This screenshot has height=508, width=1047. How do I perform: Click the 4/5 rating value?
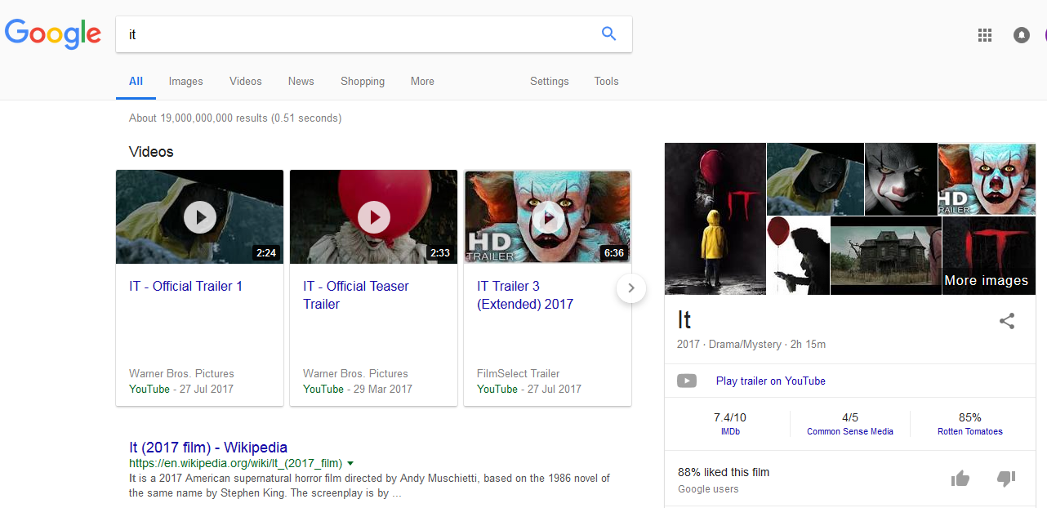pyautogui.click(x=850, y=417)
